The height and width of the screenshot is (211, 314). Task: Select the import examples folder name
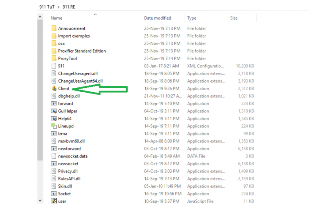pos(74,36)
